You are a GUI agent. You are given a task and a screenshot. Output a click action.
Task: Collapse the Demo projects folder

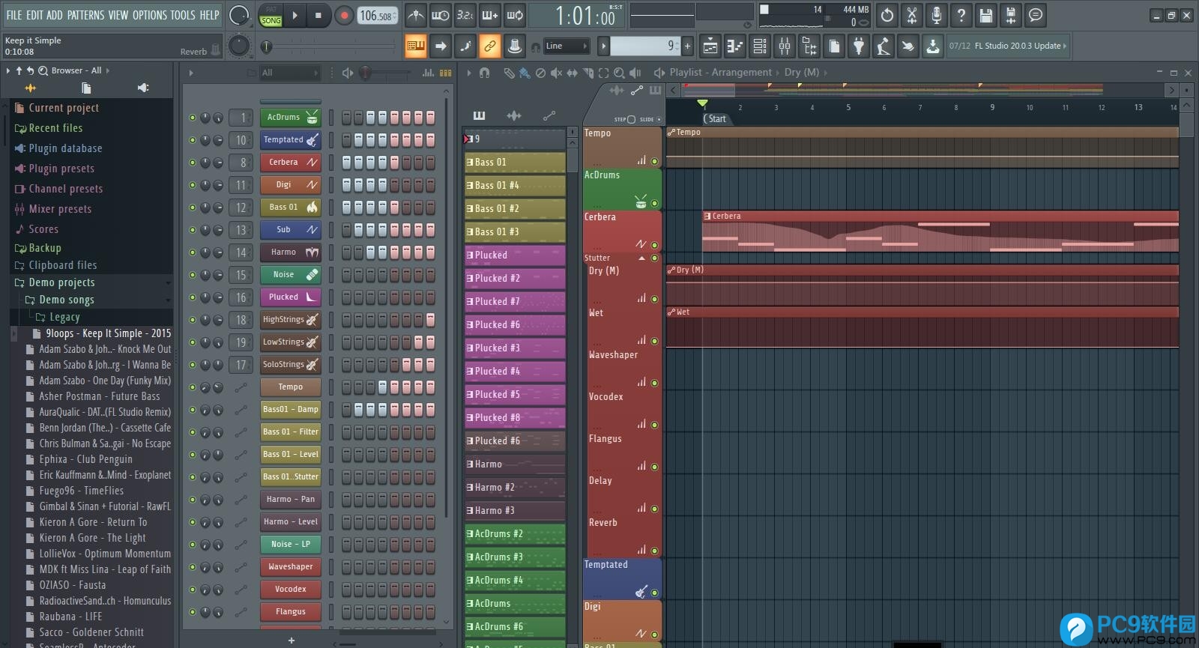coord(61,282)
